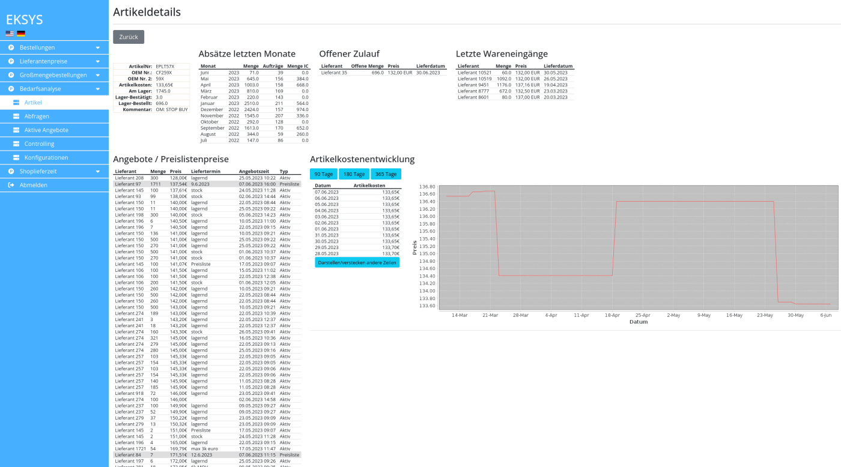Expand the Bestellungen menu arrow
841x467 pixels.
[x=98, y=47]
